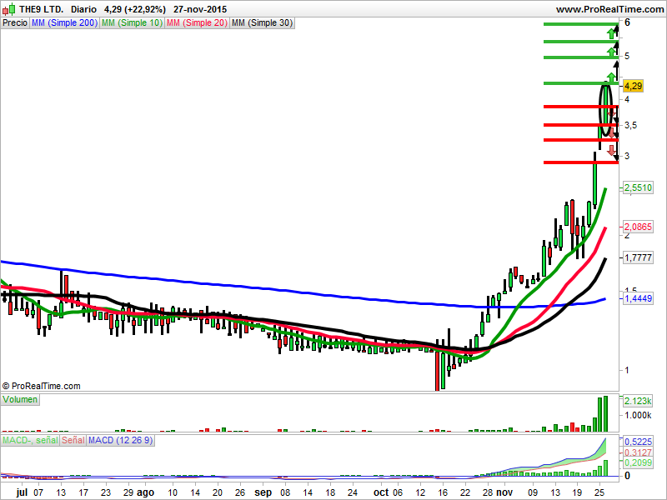Screen dimensions: 667x500
Task: Click the 0,5225 MACD value
Action: [x=638, y=442]
